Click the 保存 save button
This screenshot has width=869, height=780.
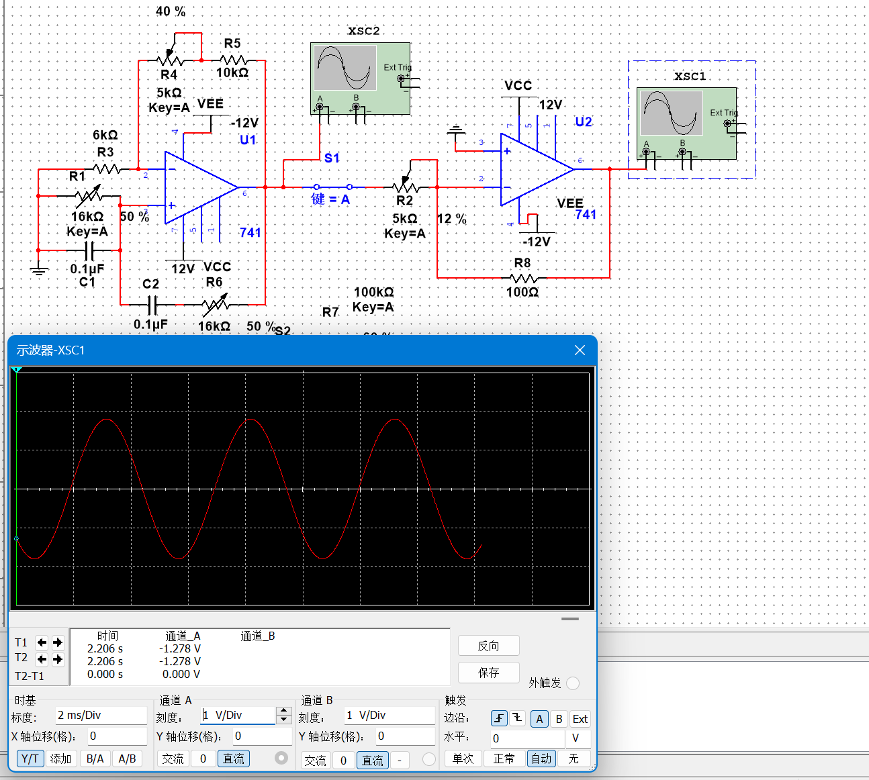click(x=489, y=673)
